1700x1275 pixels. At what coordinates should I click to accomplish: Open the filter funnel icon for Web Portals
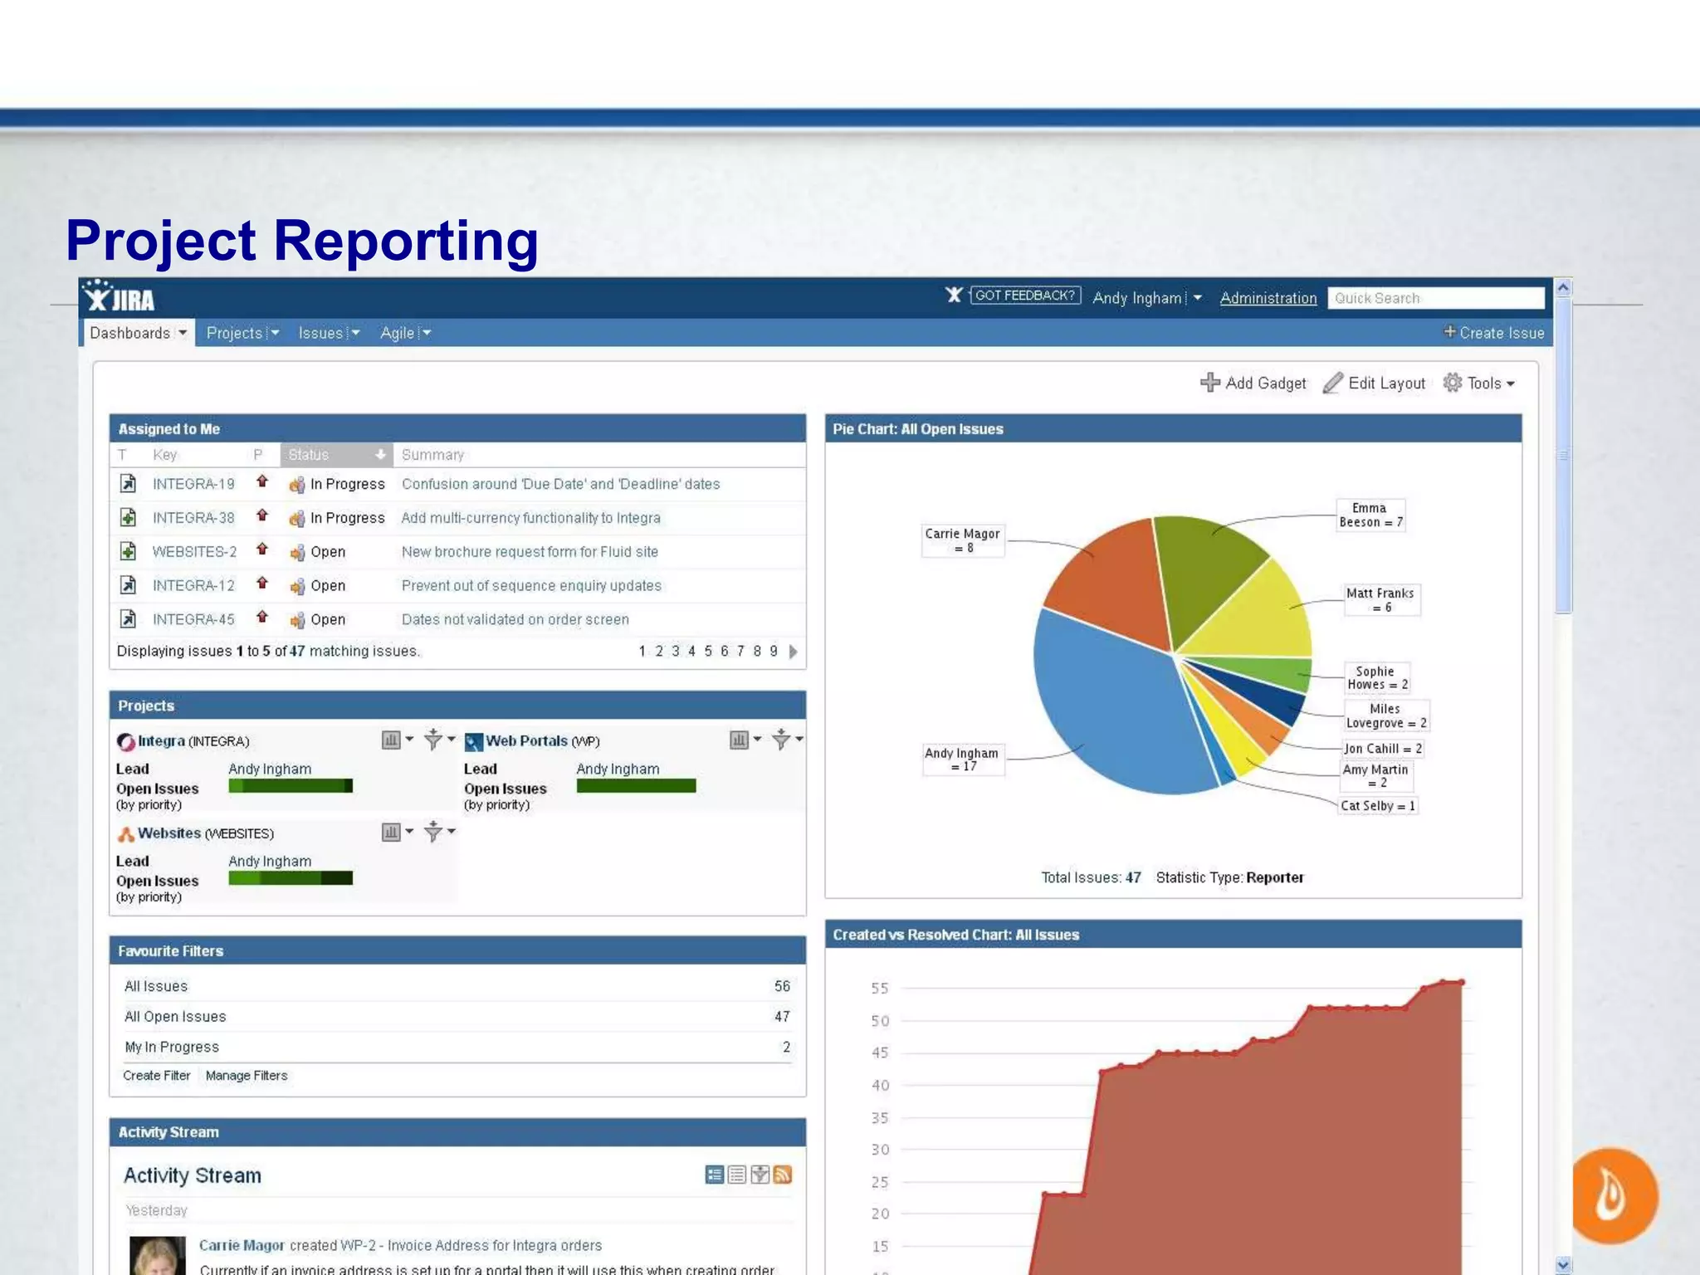pos(780,739)
